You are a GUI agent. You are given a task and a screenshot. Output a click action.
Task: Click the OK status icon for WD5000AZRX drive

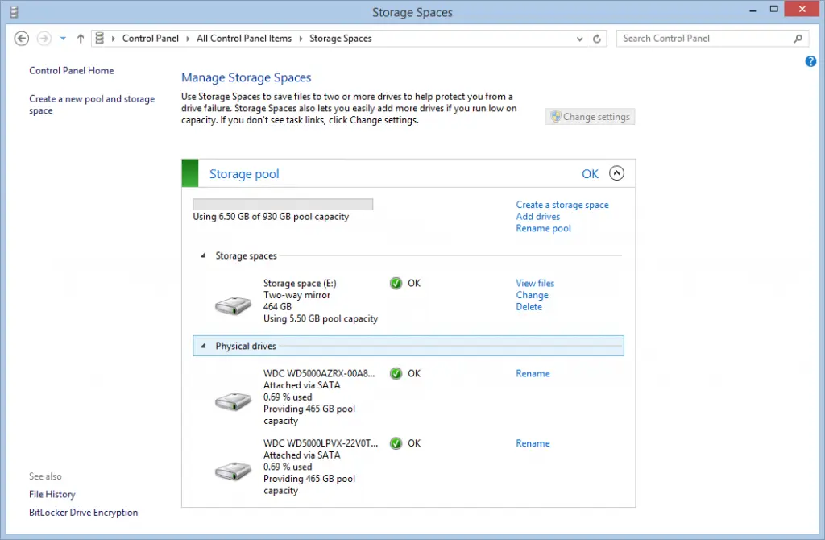396,374
